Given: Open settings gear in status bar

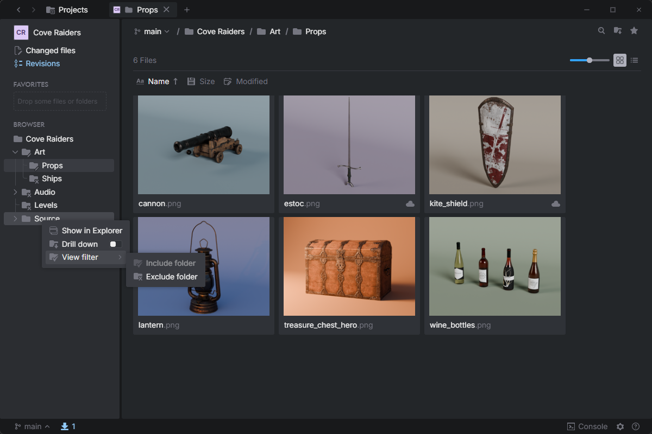Looking at the screenshot, I should (x=620, y=426).
